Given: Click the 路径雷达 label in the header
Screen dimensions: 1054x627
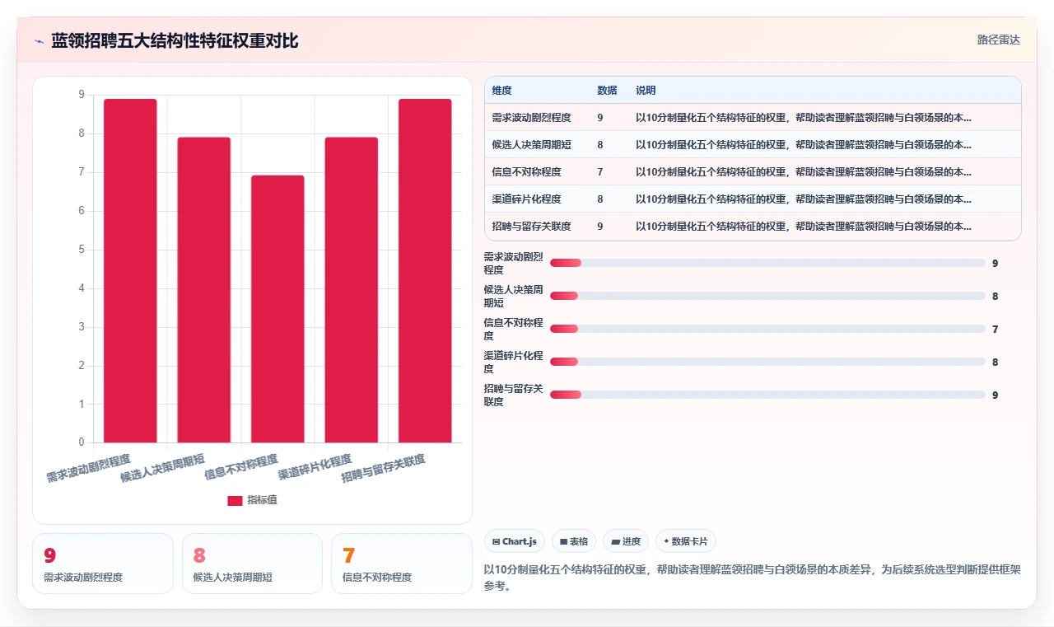Looking at the screenshot, I should [x=998, y=40].
